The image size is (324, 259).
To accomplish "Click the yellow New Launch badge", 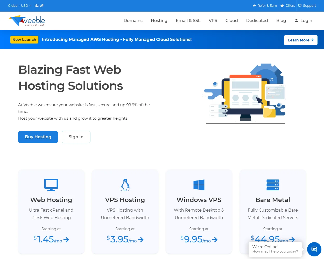I will point(24,39).
